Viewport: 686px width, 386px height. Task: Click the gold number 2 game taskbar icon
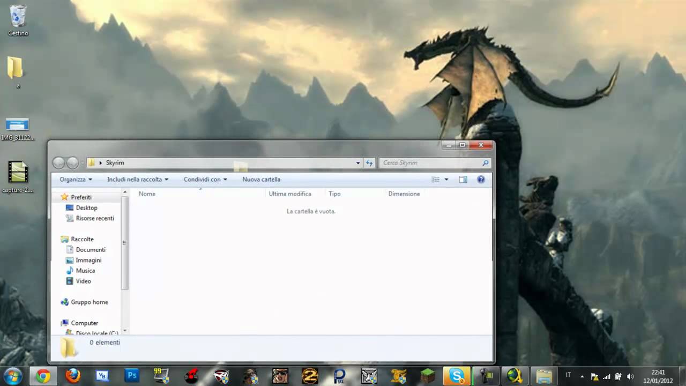[310, 376]
